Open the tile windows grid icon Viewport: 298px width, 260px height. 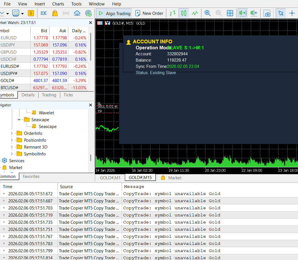click(x=230, y=13)
